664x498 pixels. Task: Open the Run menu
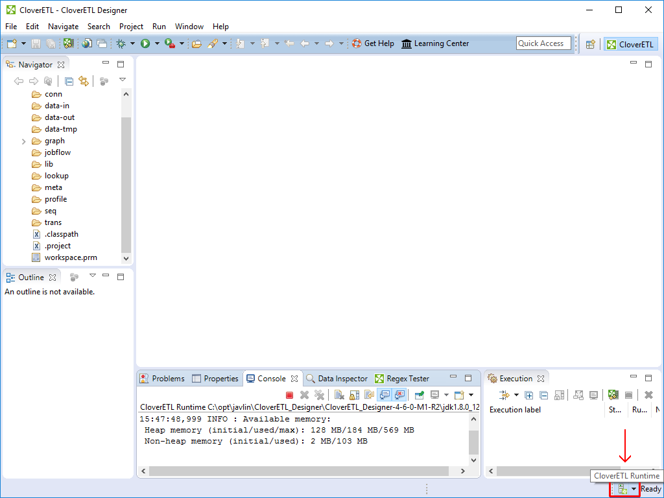[x=160, y=26]
